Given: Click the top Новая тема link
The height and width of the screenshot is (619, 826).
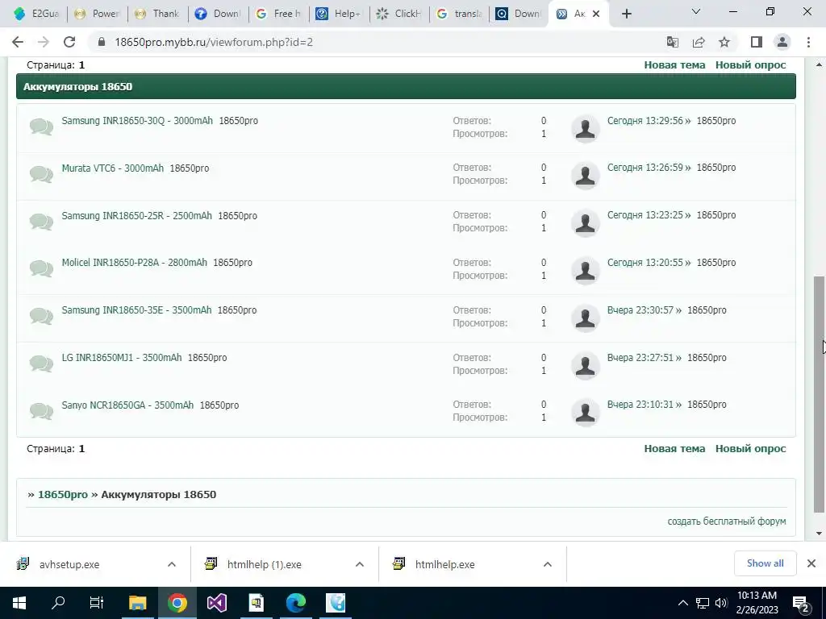Looking at the screenshot, I should (674, 64).
